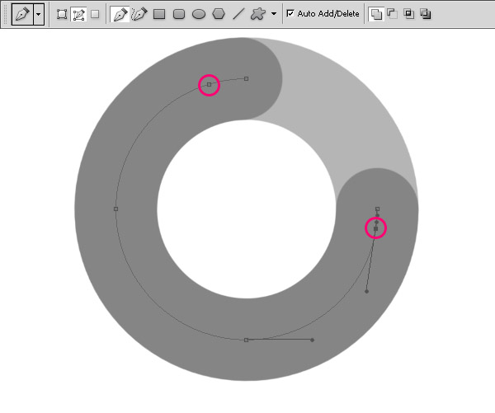
Task: Choose the Pen tool in options bar
Action: coord(120,14)
